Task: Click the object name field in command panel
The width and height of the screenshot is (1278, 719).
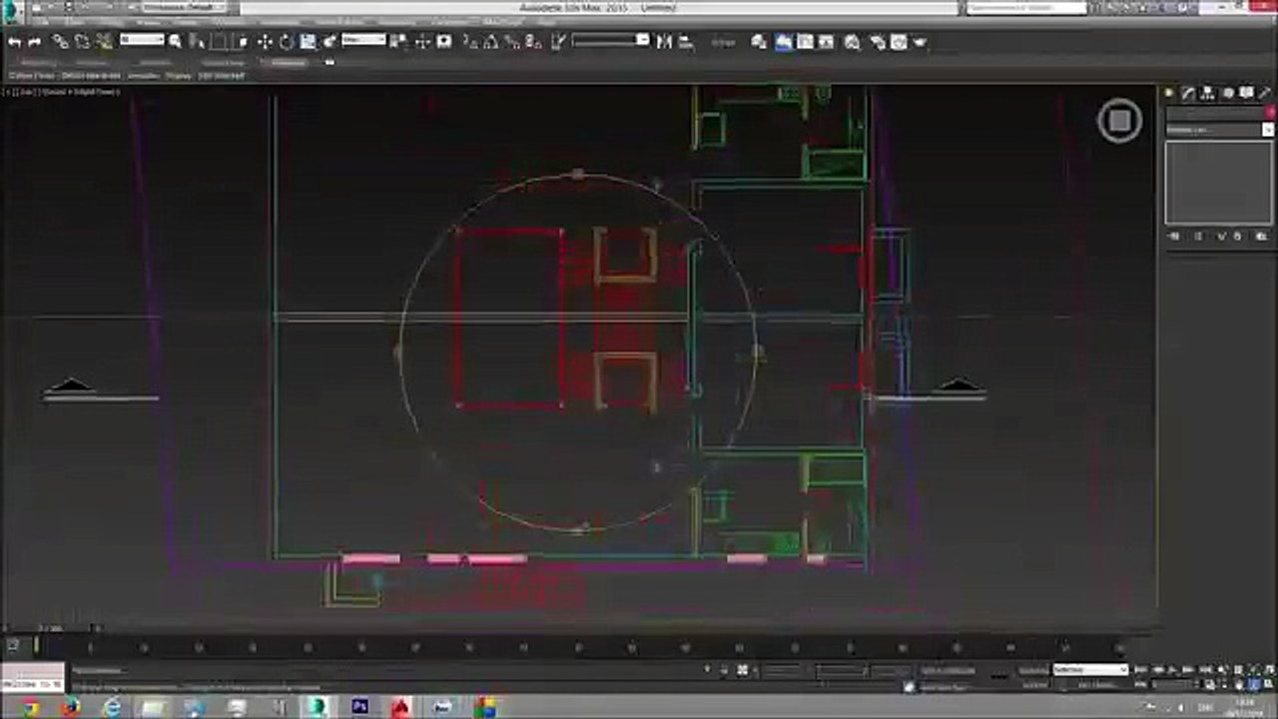Action: [x=1215, y=113]
